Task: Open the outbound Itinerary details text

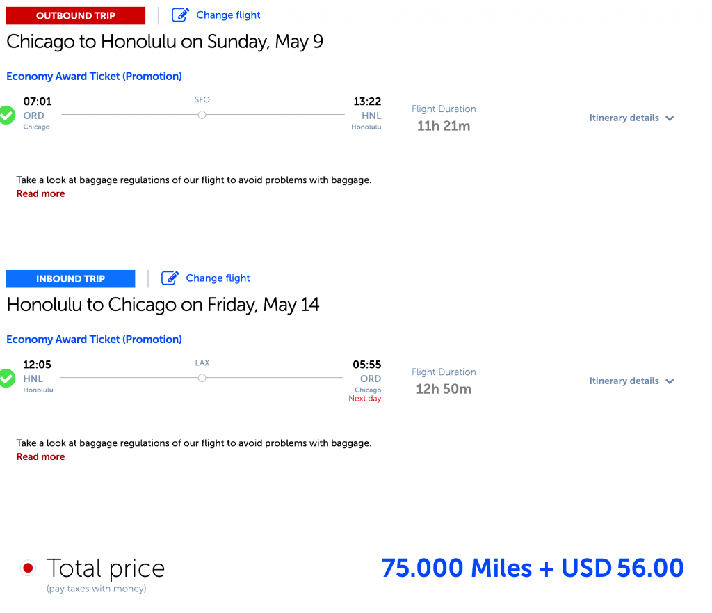Action: coord(624,118)
